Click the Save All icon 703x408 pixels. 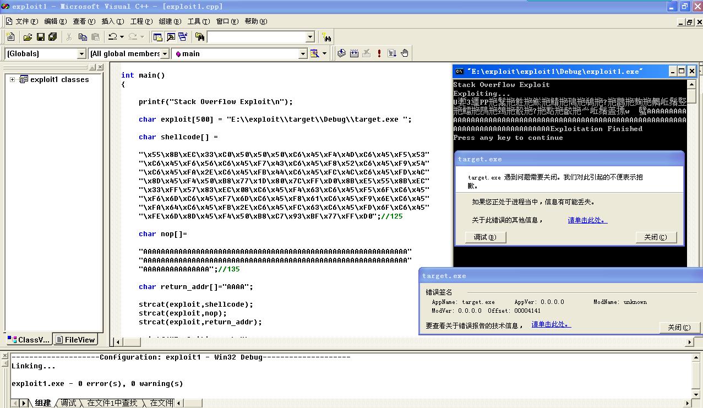point(53,37)
